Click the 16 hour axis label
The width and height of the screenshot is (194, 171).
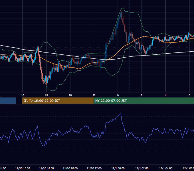(x=23, y=95)
